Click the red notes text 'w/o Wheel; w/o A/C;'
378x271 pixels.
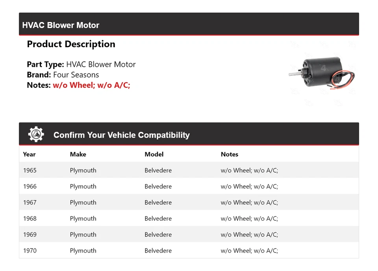91,85
